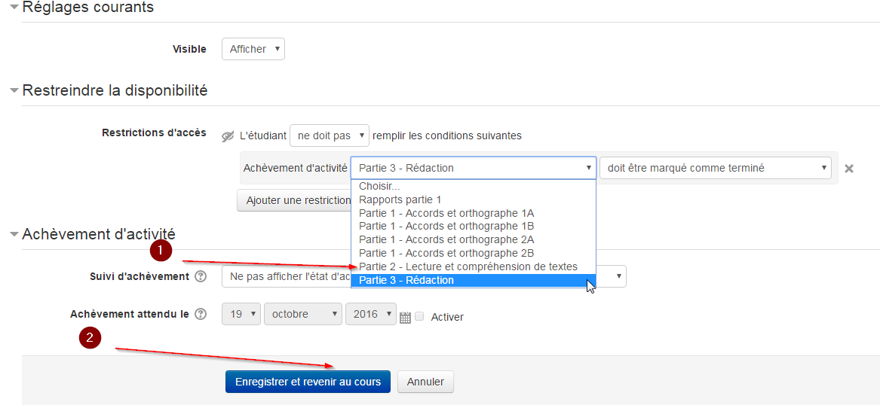
Task: Collapse the Achèvement d'activité section
Action: (14, 234)
